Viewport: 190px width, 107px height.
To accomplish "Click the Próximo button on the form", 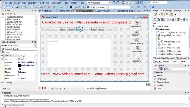I will (x=63, y=29).
